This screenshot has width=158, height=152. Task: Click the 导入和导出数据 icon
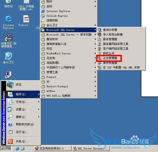(99, 35)
